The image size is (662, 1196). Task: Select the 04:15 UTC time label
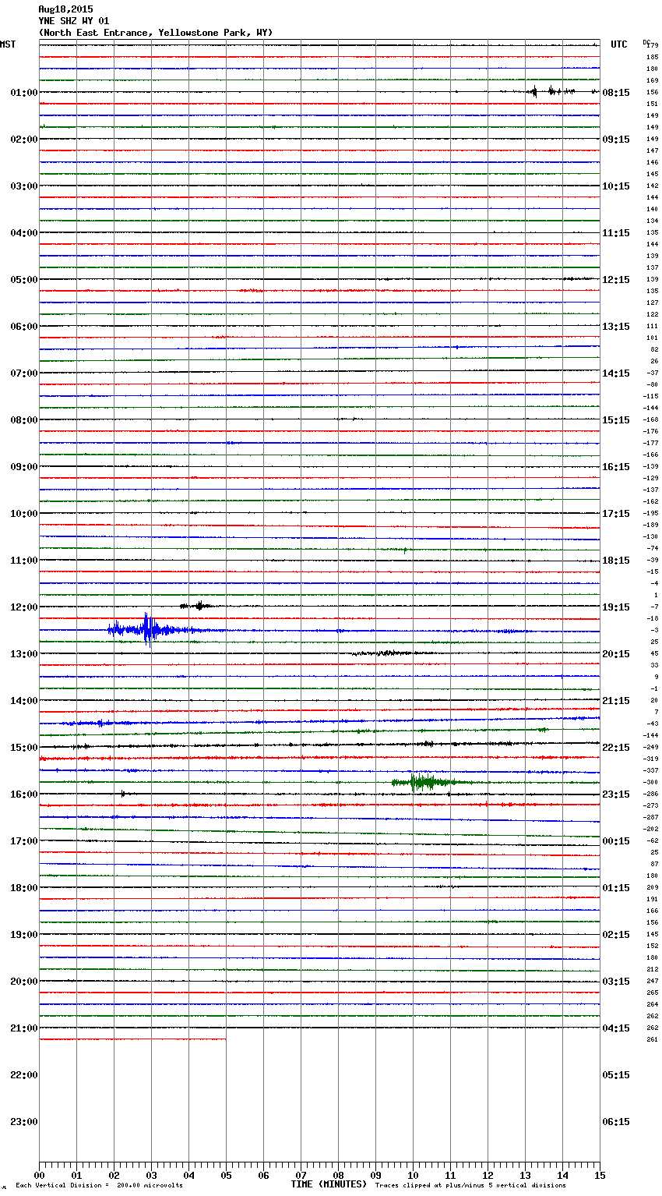616,1028
